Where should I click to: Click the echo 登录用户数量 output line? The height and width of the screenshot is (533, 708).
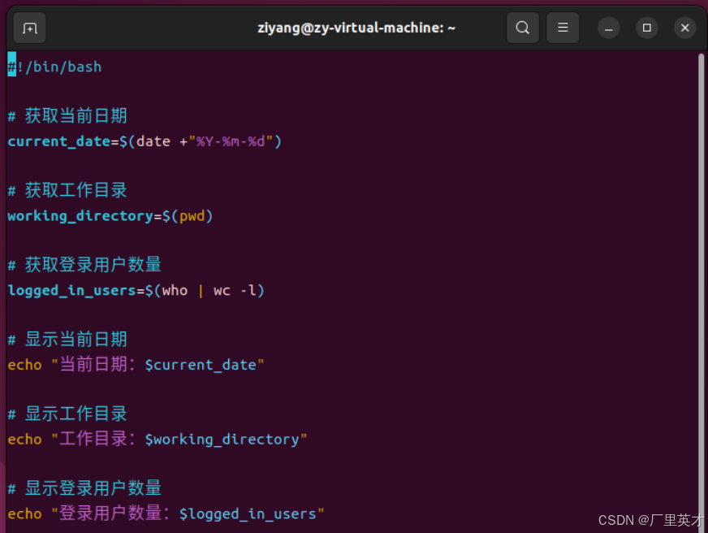165,513
